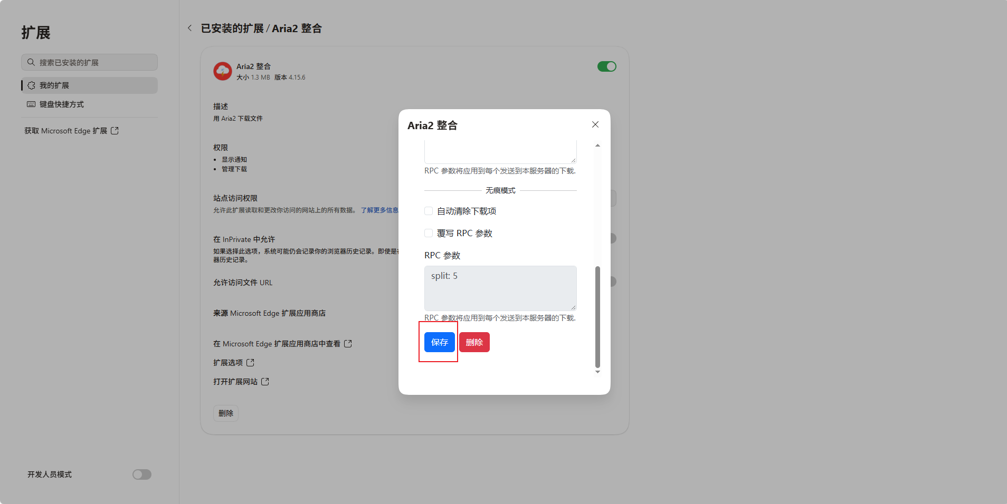1007x504 pixels.
Task: Click the back arrow to installed extensions
Action: tap(189, 28)
